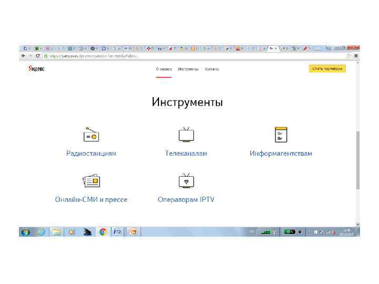
Task: Open the Chrome hamburger menu
Action: tap(356, 56)
